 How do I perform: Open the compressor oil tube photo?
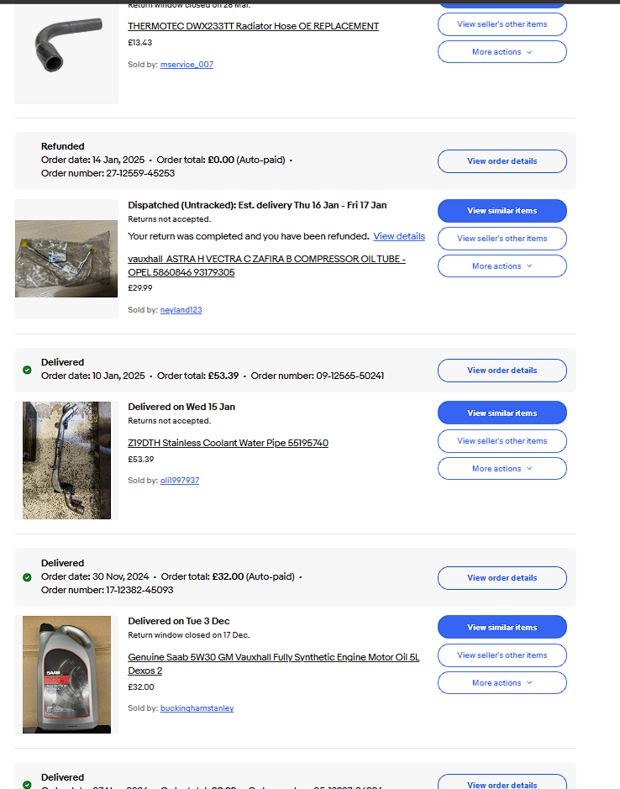tap(66, 259)
